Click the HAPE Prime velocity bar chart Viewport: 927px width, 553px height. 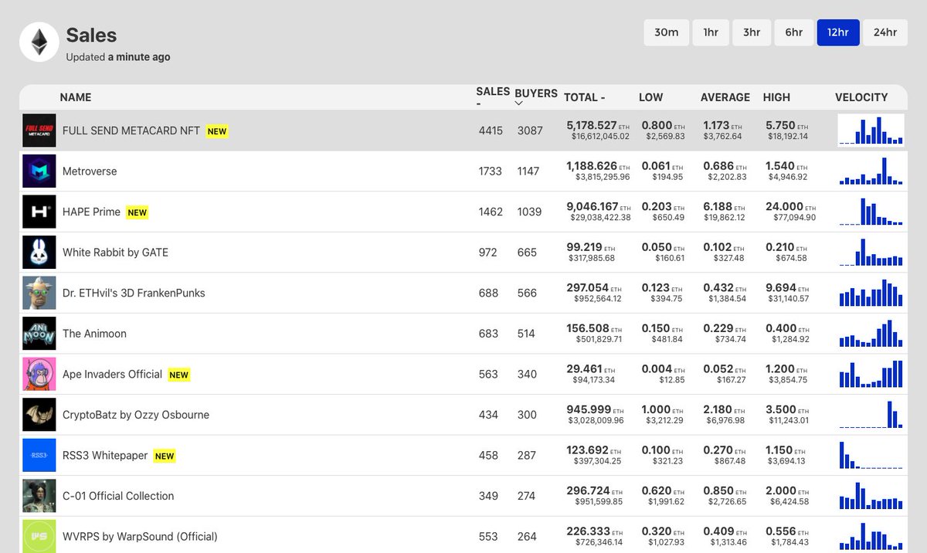click(x=871, y=211)
